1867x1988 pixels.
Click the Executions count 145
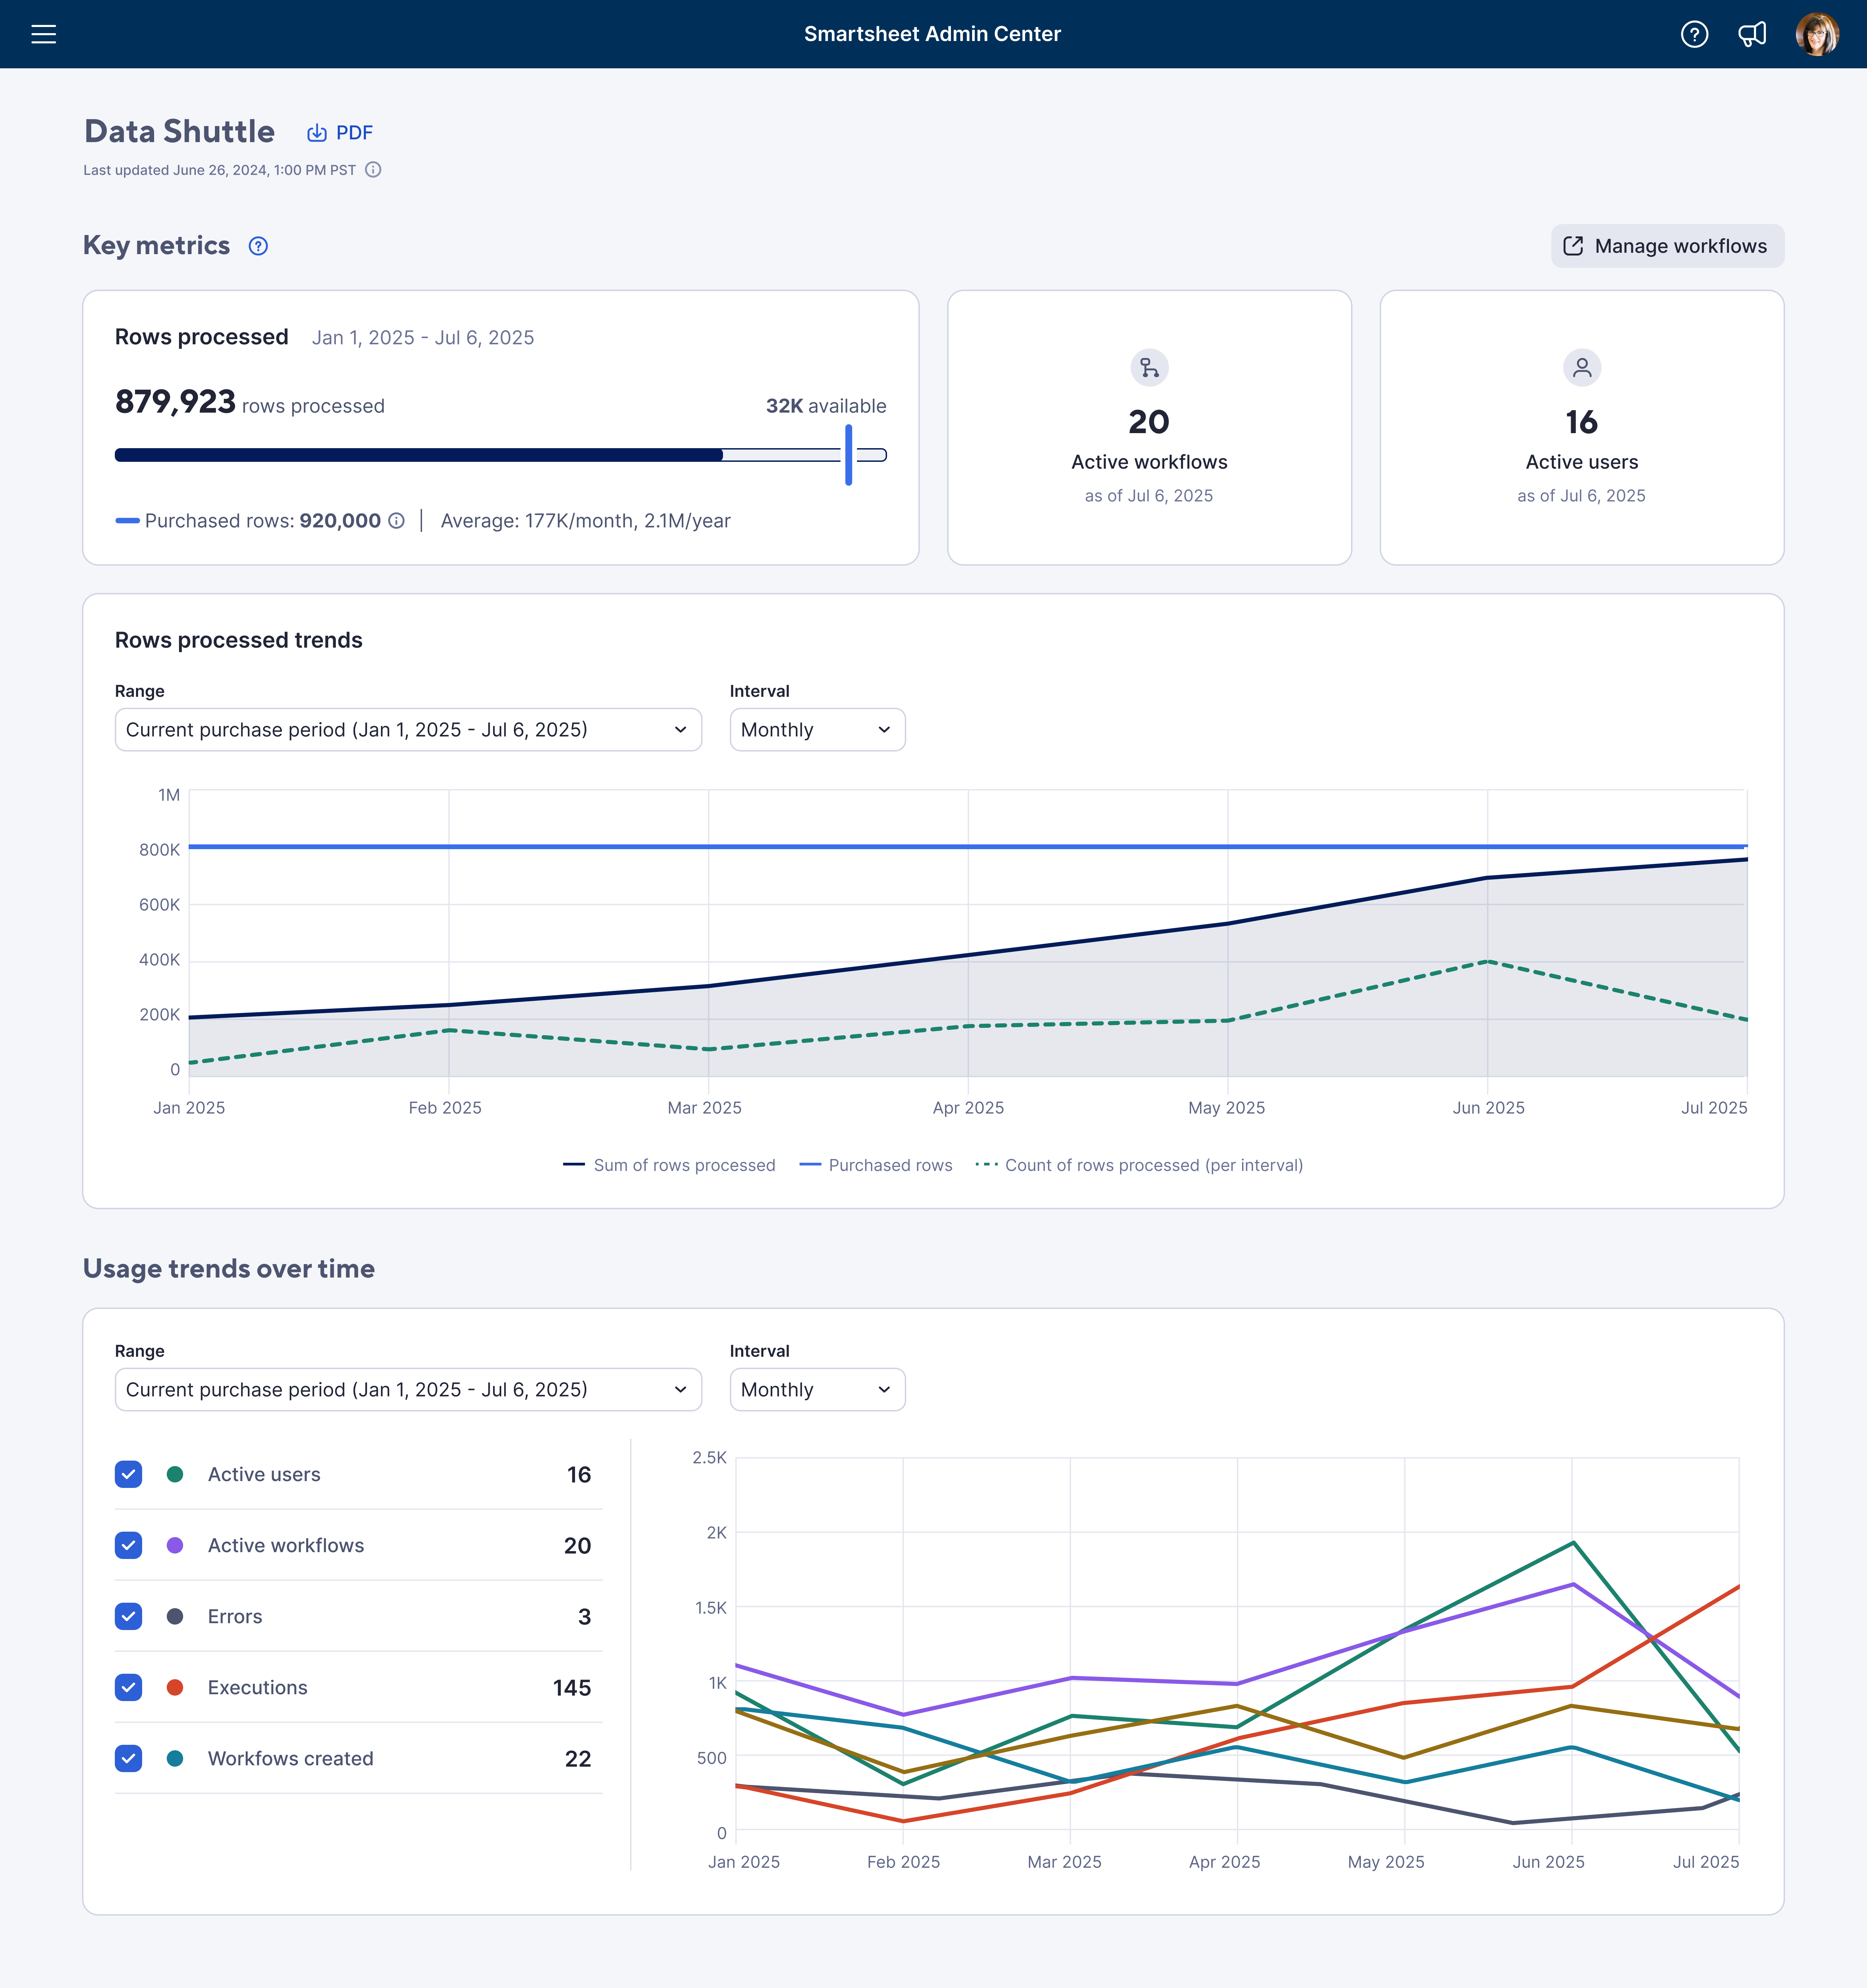pos(572,1688)
